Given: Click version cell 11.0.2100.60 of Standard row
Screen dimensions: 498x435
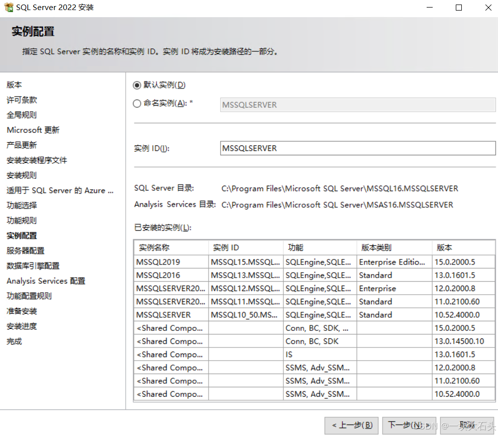Looking at the screenshot, I should (463, 302).
